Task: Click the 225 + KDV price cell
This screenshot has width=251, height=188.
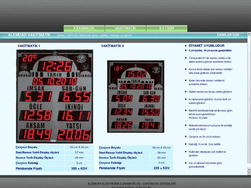Action: 161,168
